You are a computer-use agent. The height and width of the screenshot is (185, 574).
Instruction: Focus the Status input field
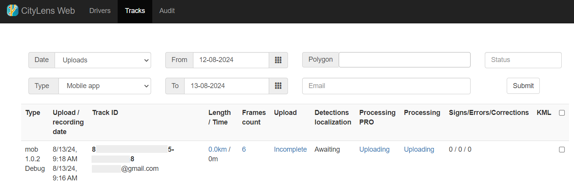523,60
